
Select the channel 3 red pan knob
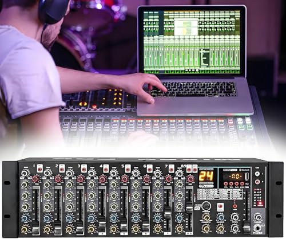[80, 179]
